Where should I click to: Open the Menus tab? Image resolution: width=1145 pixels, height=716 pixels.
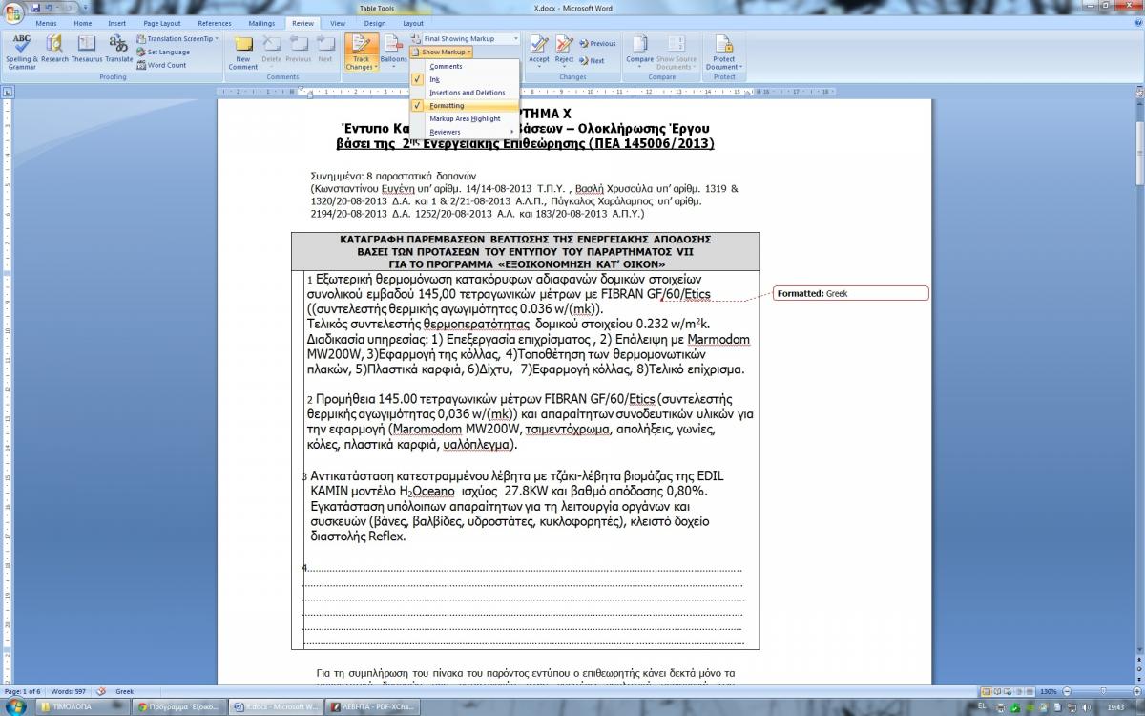[x=46, y=23]
